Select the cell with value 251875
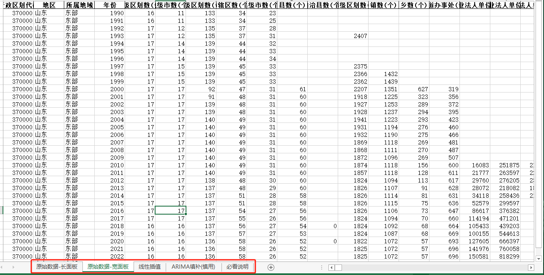The image size is (544, 275). [505, 165]
